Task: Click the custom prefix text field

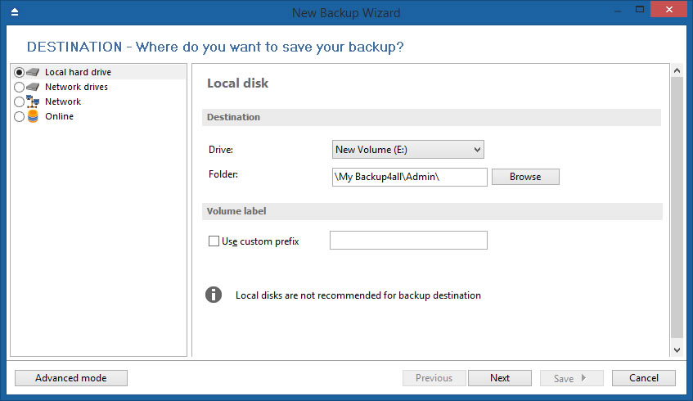Action: [x=408, y=240]
